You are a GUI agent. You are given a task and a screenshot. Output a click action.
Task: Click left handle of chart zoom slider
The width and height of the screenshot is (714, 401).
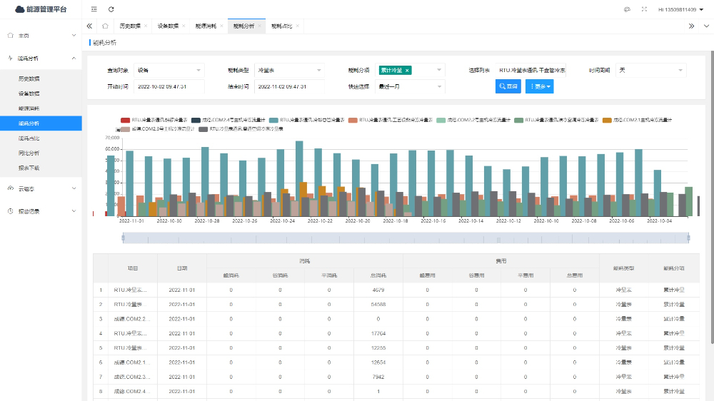tap(123, 238)
